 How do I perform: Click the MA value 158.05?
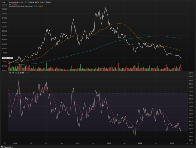tap(36, 6)
